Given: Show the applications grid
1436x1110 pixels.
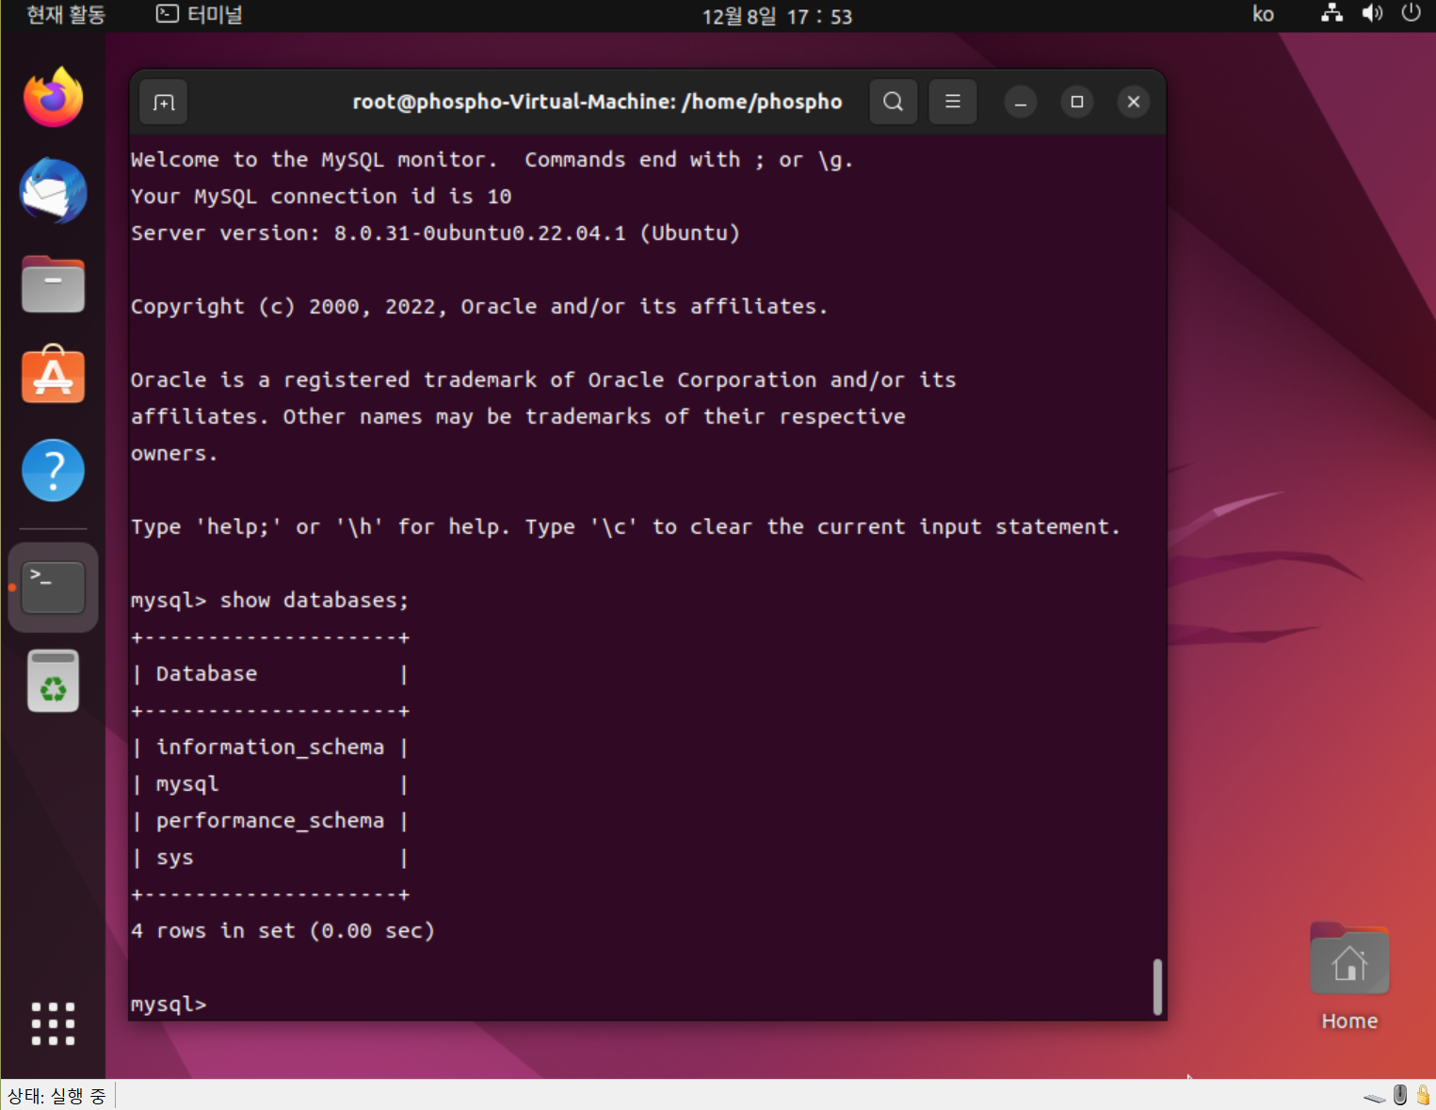Looking at the screenshot, I should pyautogui.click(x=54, y=1023).
